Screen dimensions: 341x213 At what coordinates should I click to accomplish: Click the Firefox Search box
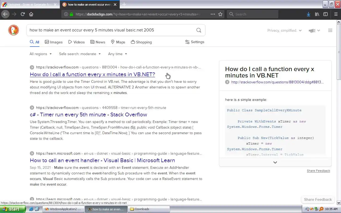point(252,14)
